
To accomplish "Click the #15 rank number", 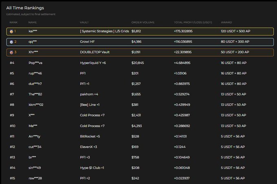I will pyautogui.click(x=12, y=178).
